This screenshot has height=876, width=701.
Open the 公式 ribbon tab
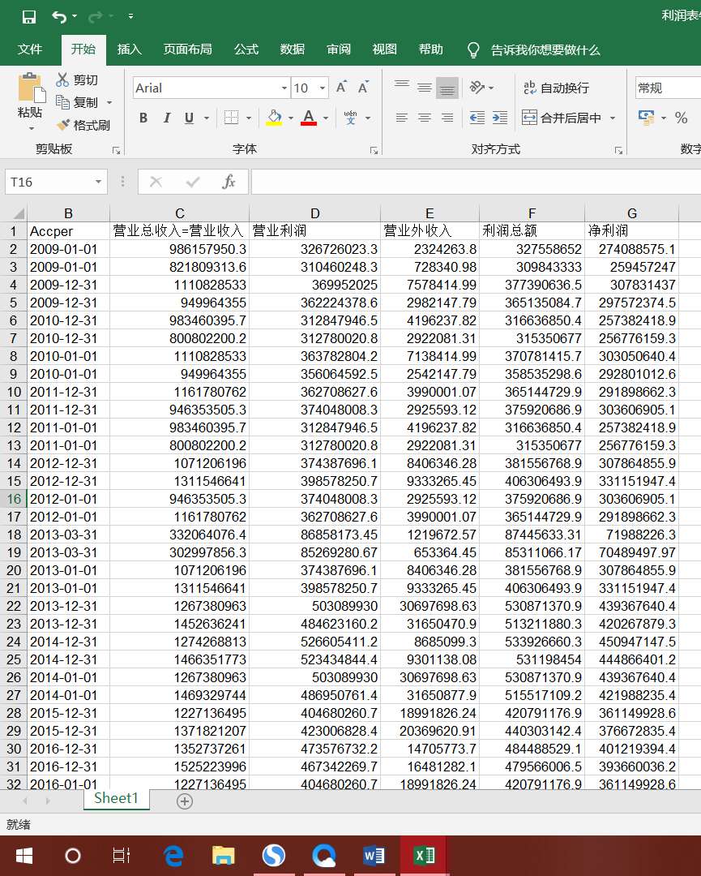click(246, 49)
